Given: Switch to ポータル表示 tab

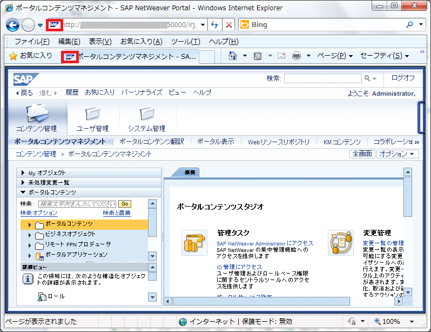Looking at the screenshot, I should pos(215,142).
